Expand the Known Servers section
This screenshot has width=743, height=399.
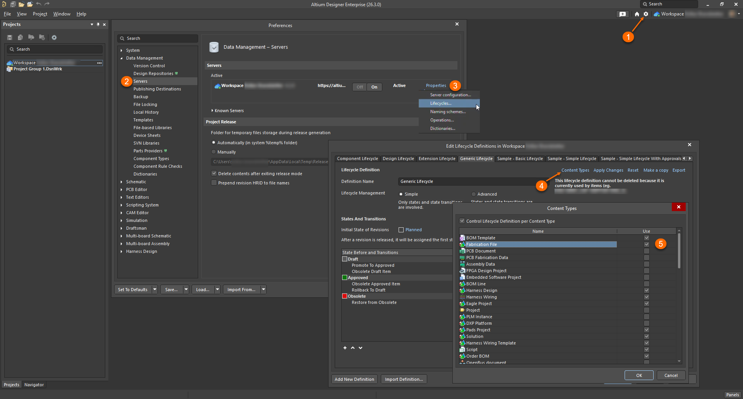pos(212,111)
